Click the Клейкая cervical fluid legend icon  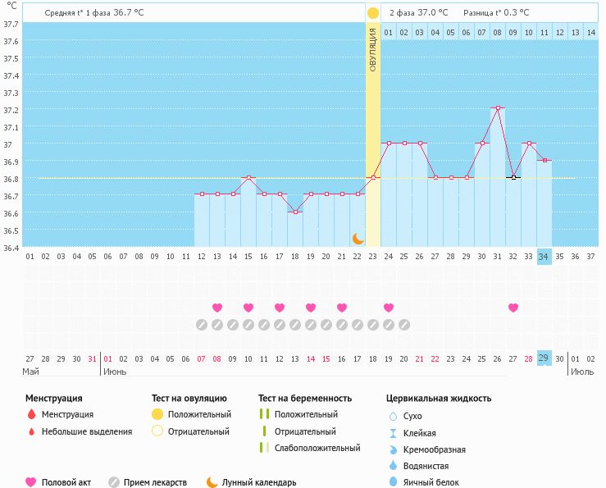(x=393, y=433)
